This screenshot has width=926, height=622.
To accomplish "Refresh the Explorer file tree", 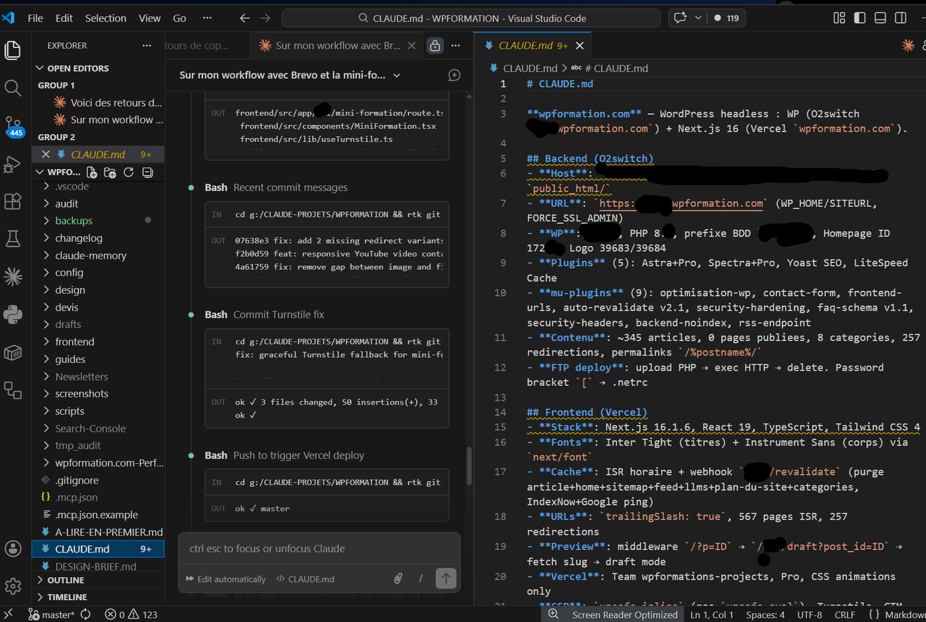I will [128, 172].
